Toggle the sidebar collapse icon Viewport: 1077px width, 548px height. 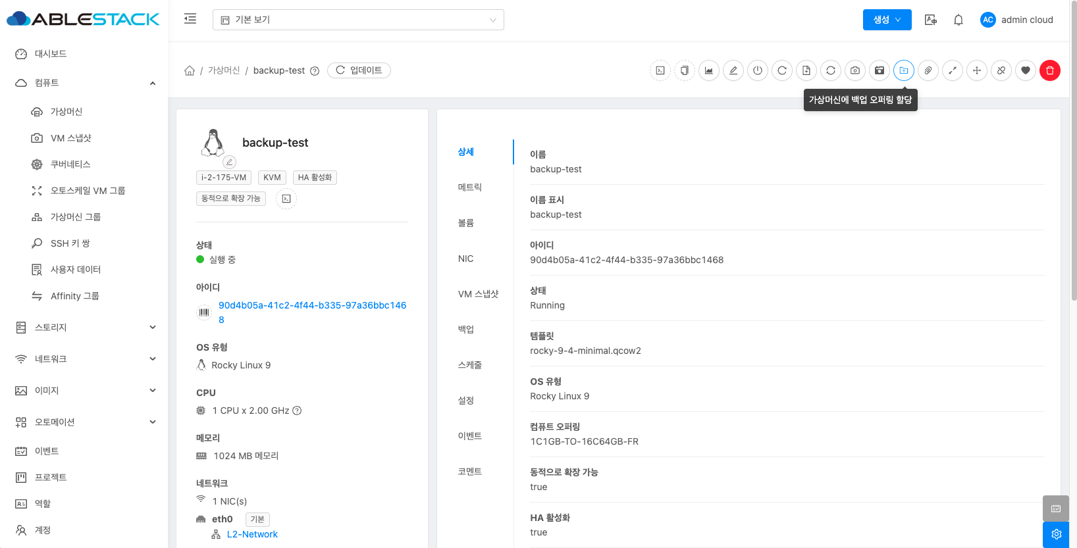click(x=190, y=19)
